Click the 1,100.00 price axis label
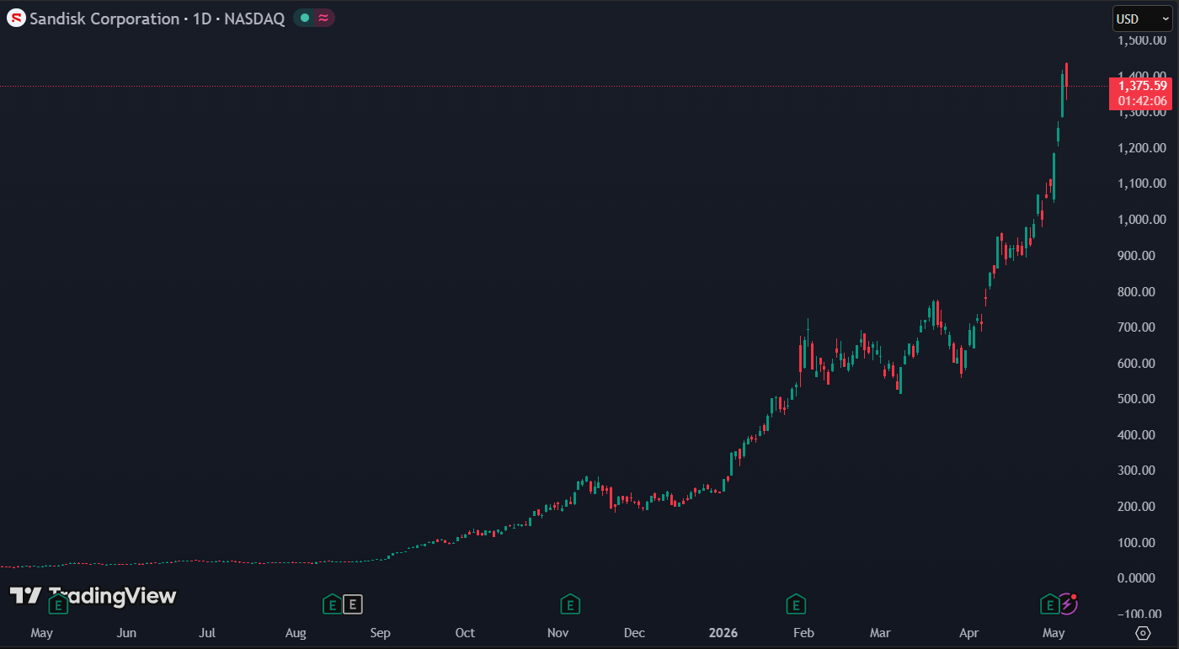This screenshot has width=1179, height=649. pos(1142,184)
